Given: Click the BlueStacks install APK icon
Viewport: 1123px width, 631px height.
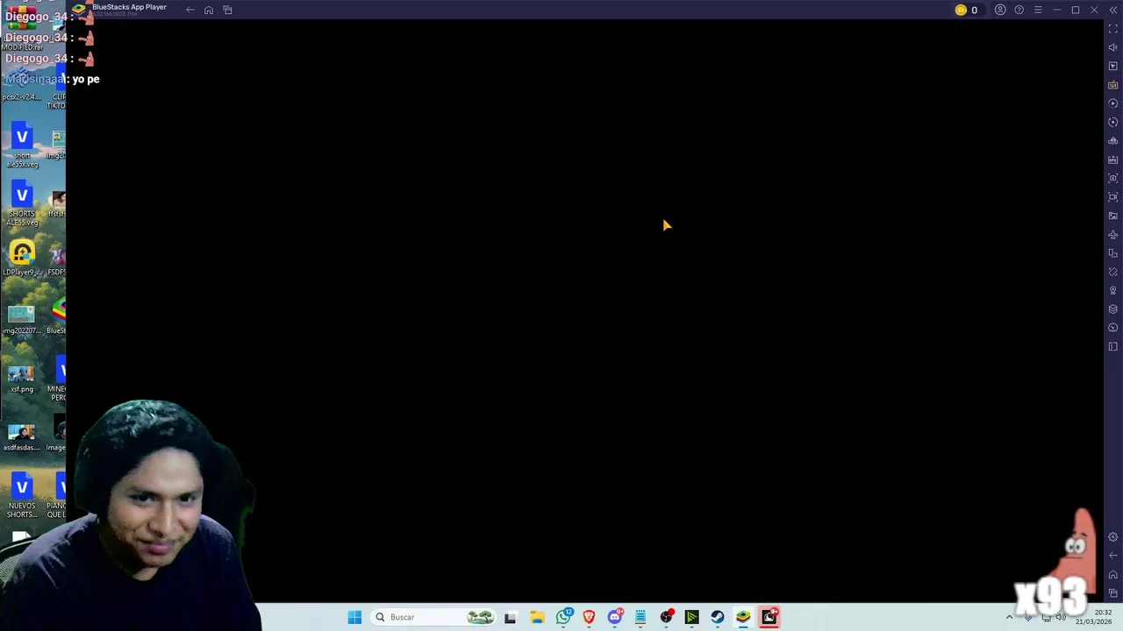Looking at the screenshot, I should pyautogui.click(x=1113, y=160).
